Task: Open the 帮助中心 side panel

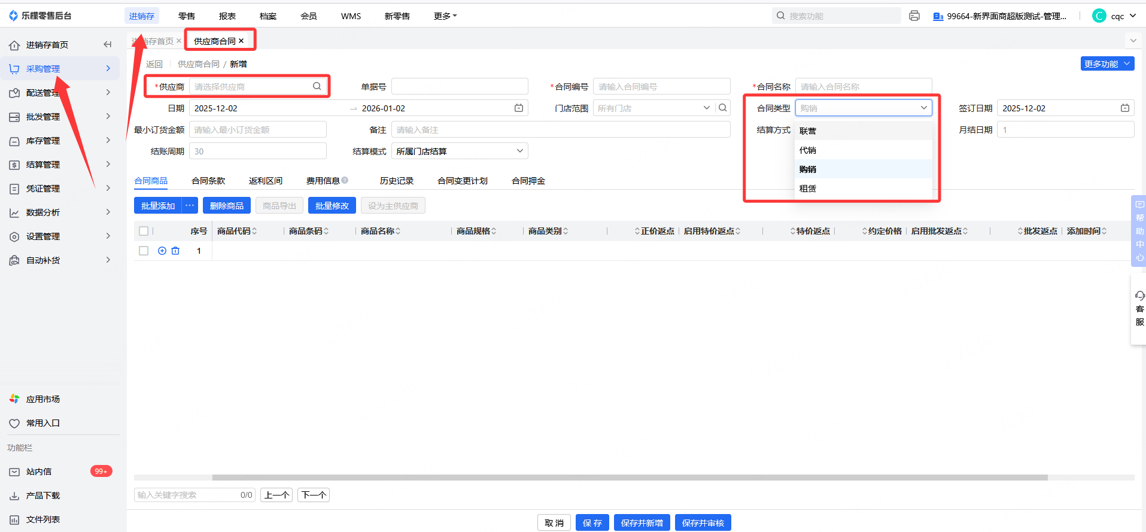Action: click(x=1139, y=231)
